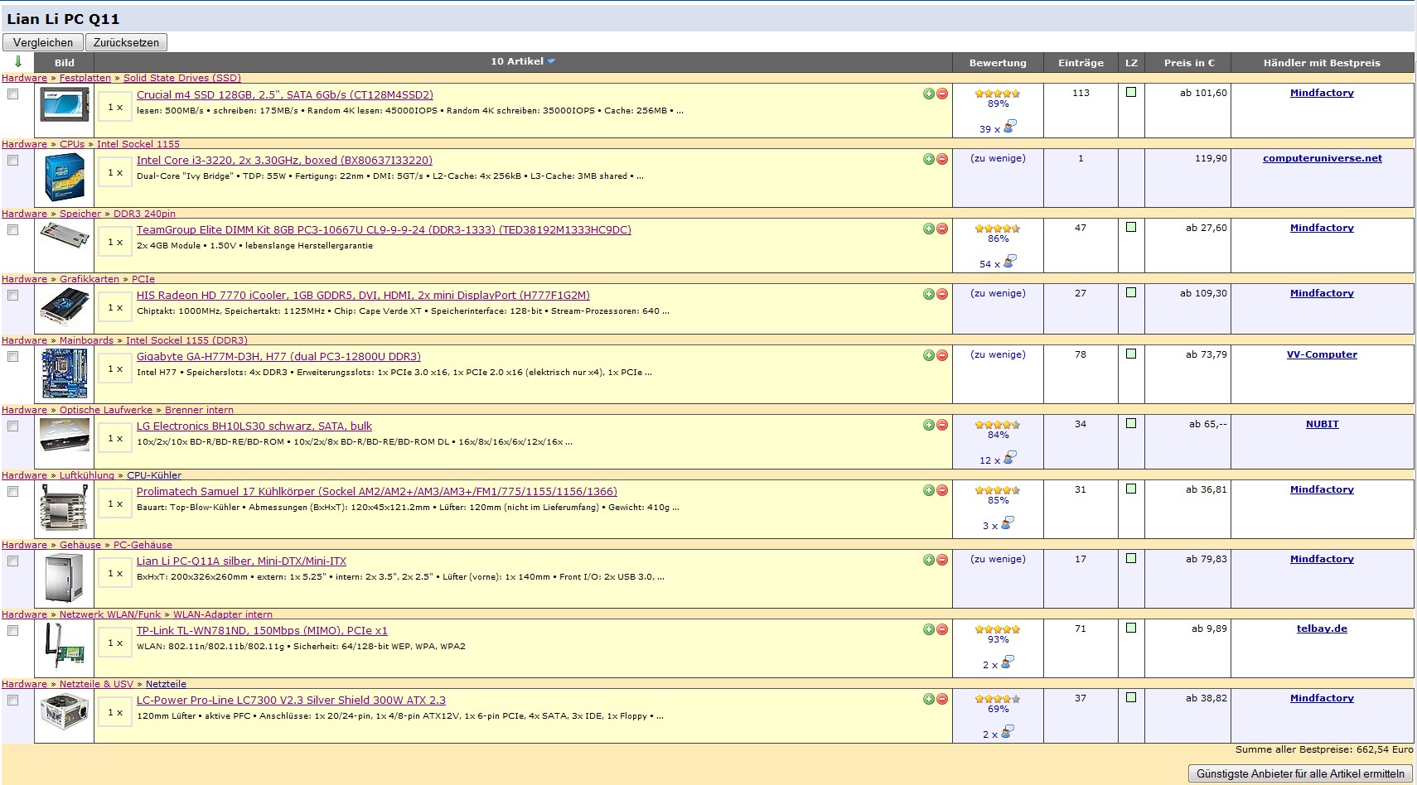Open the Crucial m4 SSD 128GB product link

pyautogui.click(x=285, y=94)
